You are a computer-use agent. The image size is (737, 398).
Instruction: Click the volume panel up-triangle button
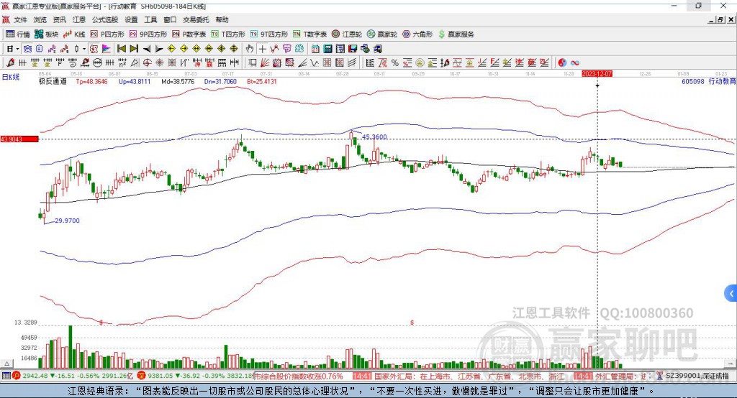point(6,364)
